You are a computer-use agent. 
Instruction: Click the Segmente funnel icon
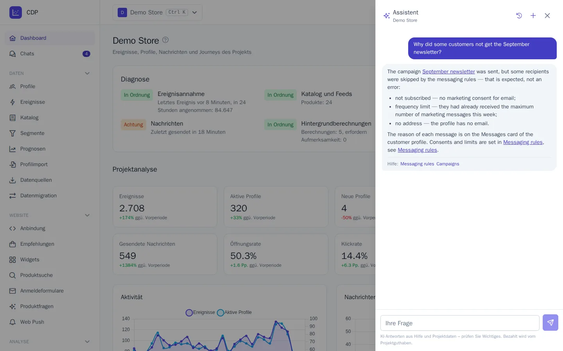coord(13,133)
